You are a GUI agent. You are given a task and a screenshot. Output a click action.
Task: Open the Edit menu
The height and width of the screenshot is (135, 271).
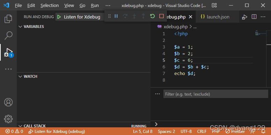coord(31,6)
